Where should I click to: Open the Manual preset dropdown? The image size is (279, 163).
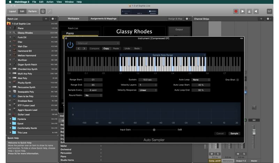98,43
